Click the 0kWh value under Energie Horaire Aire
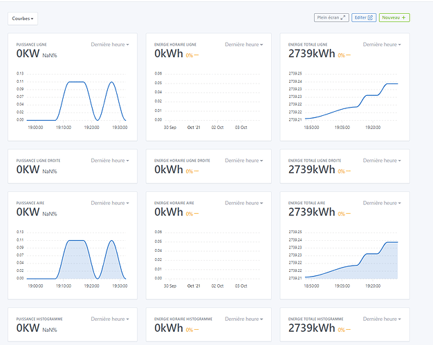Viewport: 433px width, 345px height. [169, 212]
